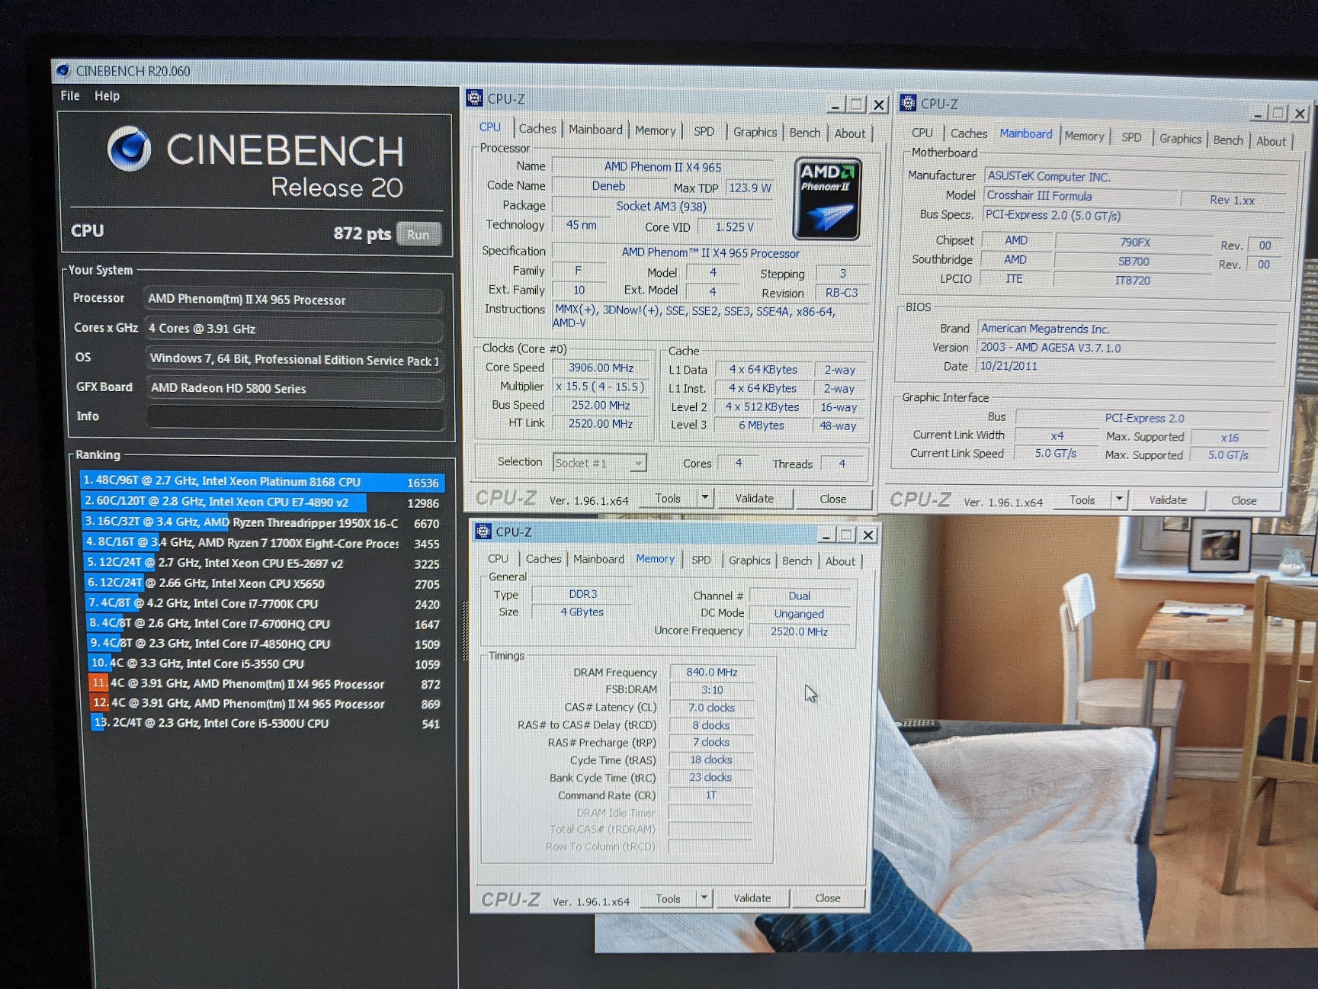This screenshot has height=989, width=1318.
Task: Select ranking row Intel Xeon Platinum 8168
Action: point(261,482)
